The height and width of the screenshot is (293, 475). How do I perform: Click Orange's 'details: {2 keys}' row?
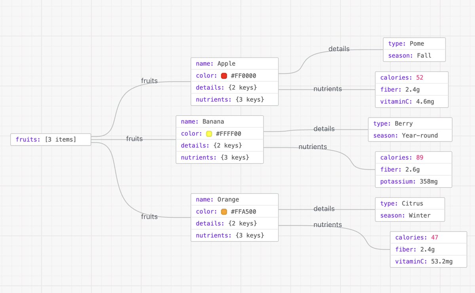235,224
